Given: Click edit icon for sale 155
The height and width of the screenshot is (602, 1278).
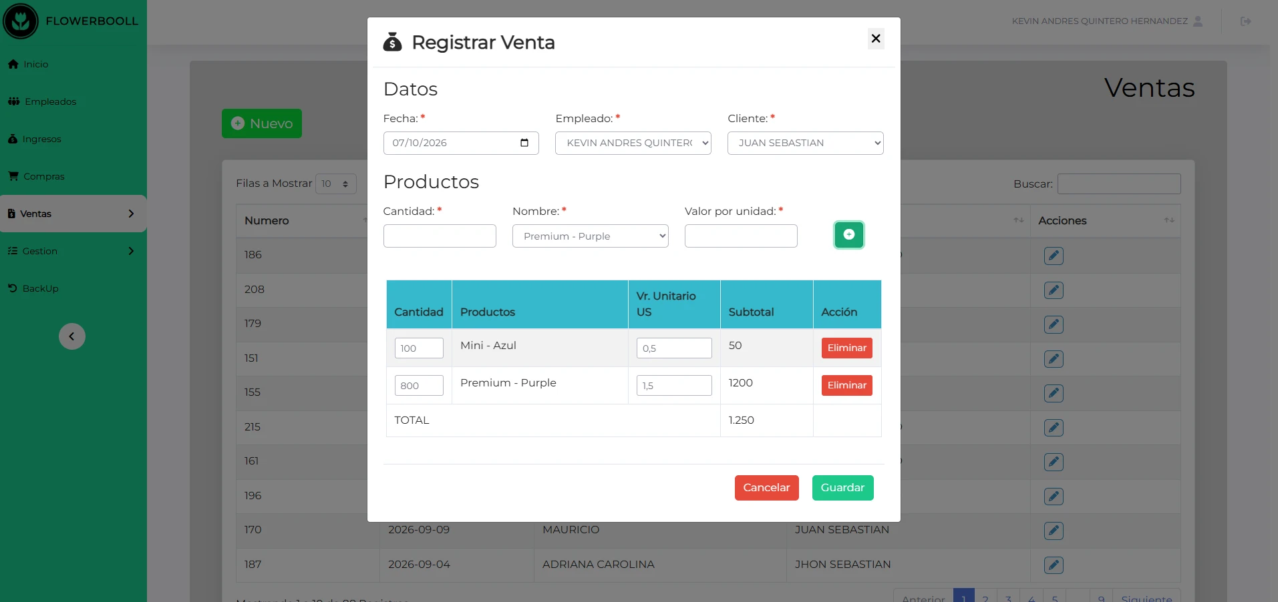Looking at the screenshot, I should [1054, 393].
